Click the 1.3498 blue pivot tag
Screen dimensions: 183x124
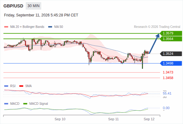pyautogui.click(x=171, y=63)
